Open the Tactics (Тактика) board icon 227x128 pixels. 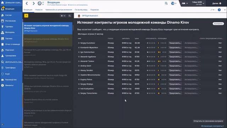coord(2,38)
